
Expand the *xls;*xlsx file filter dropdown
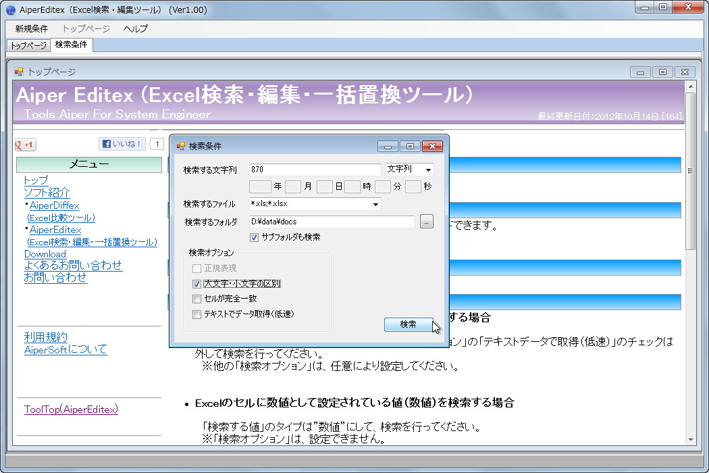pyautogui.click(x=377, y=204)
